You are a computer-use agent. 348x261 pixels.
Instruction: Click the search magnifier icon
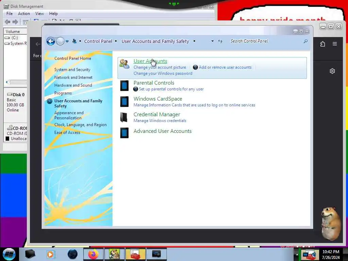tap(306, 41)
